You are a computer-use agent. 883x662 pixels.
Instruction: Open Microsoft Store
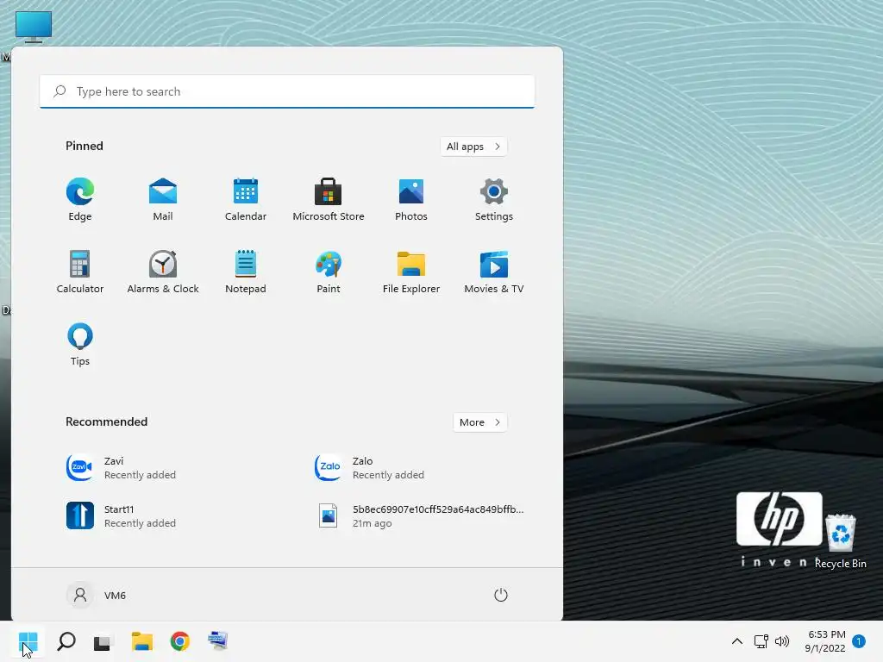point(329,199)
